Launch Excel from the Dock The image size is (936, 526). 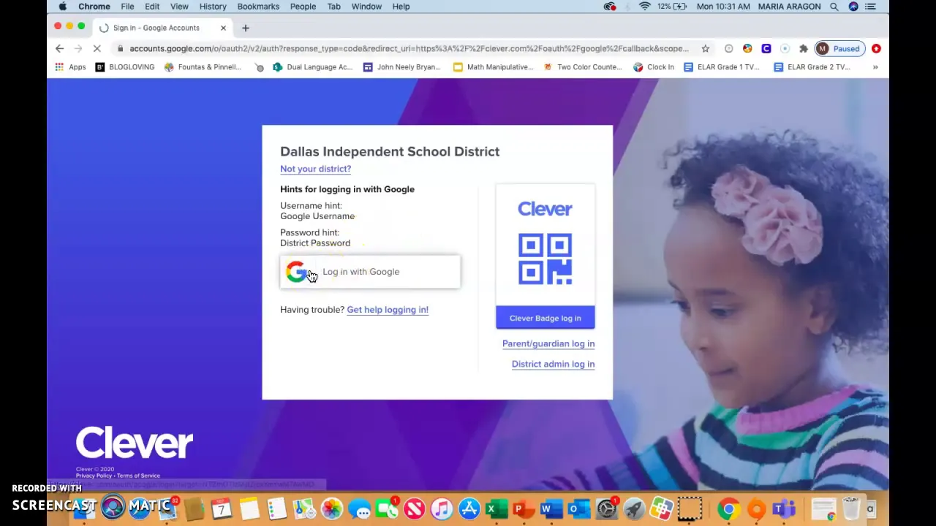(x=497, y=508)
